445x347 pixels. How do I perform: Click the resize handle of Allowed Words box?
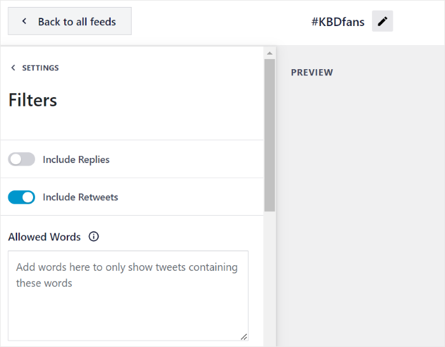tap(243, 336)
